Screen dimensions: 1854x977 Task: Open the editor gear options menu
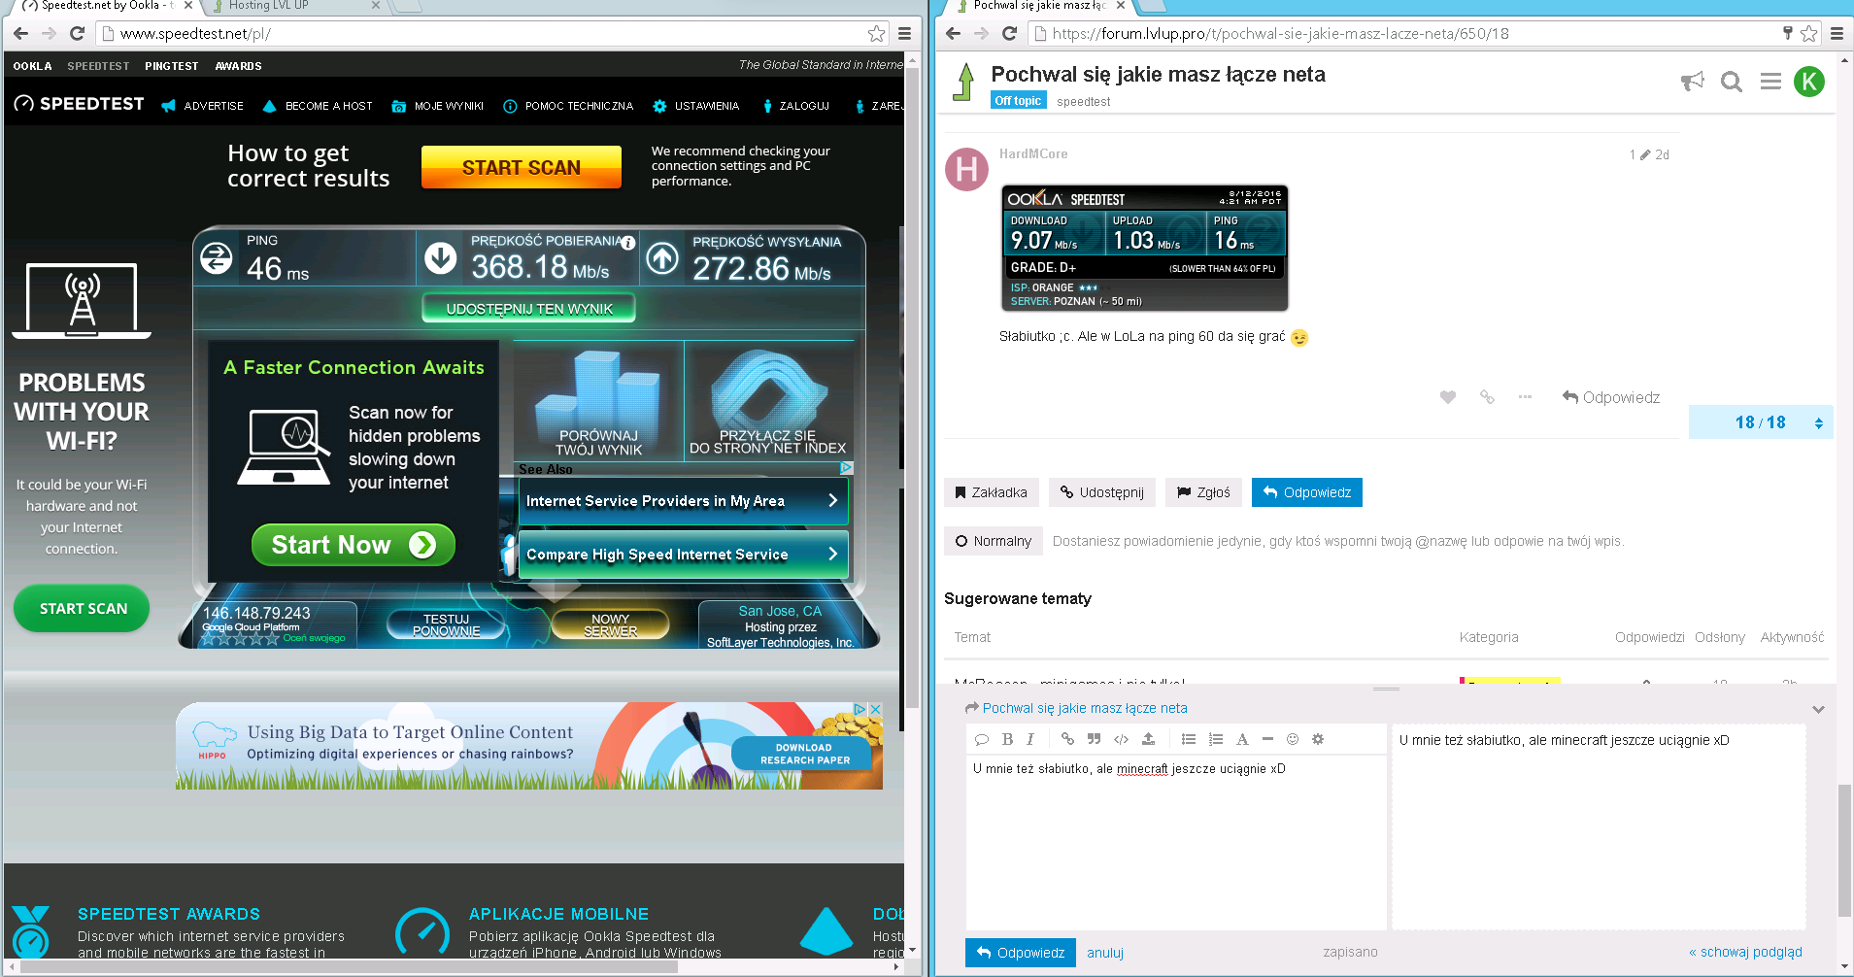click(1318, 739)
